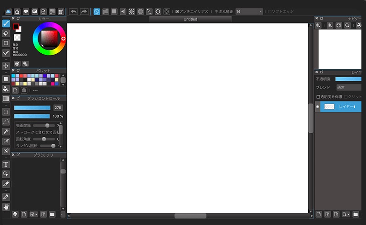Enable vanishing point snap
The image size is (366, 225).
click(x=123, y=11)
